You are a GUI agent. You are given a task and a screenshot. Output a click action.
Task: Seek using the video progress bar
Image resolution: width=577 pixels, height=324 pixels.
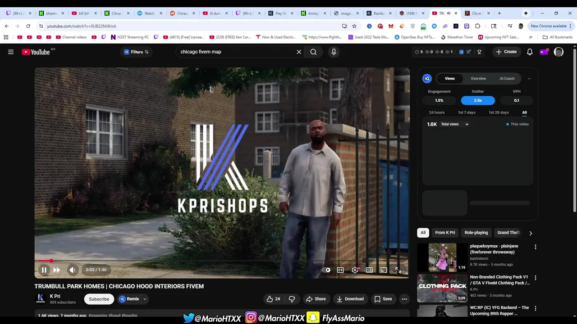[x=222, y=261]
